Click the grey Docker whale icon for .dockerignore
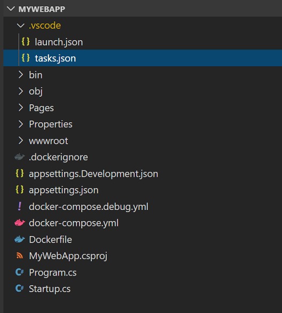The image size is (282, 313). pyautogui.click(x=20, y=157)
